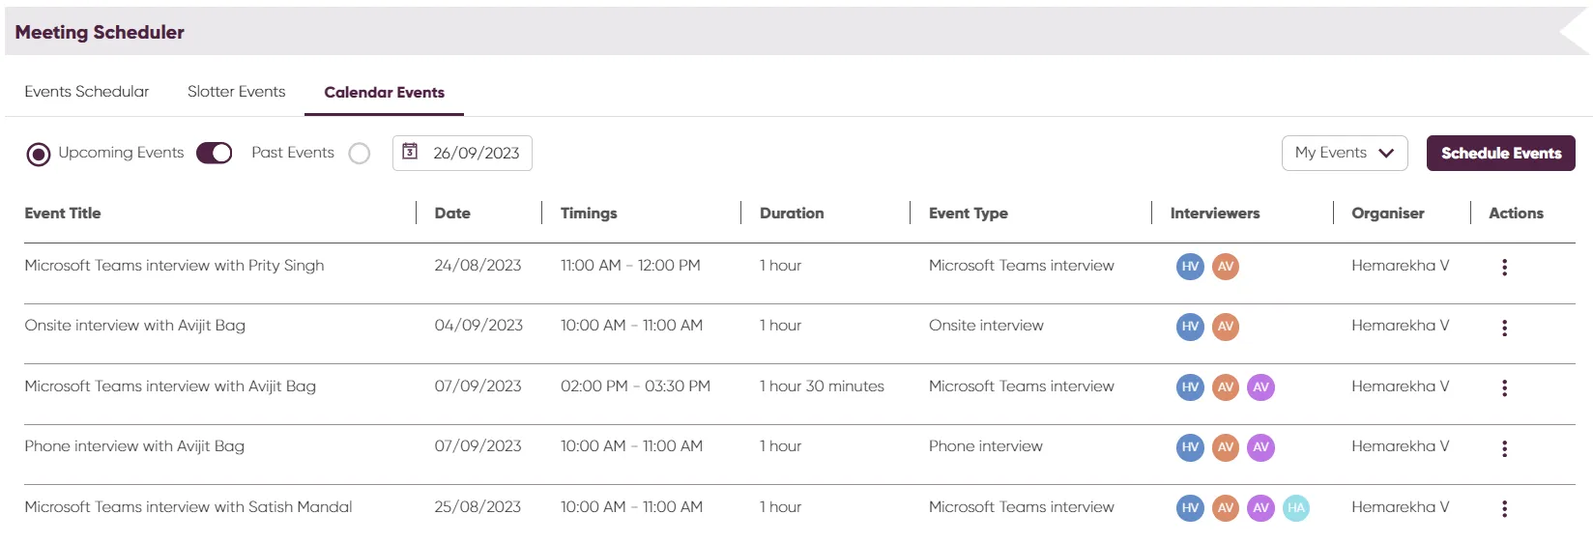Image resolution: width=1593 pixels, height=543 pixels.
Task: Open actions menu for Phone interview row
Action: pyautogui.click(x=1504, y=448)
